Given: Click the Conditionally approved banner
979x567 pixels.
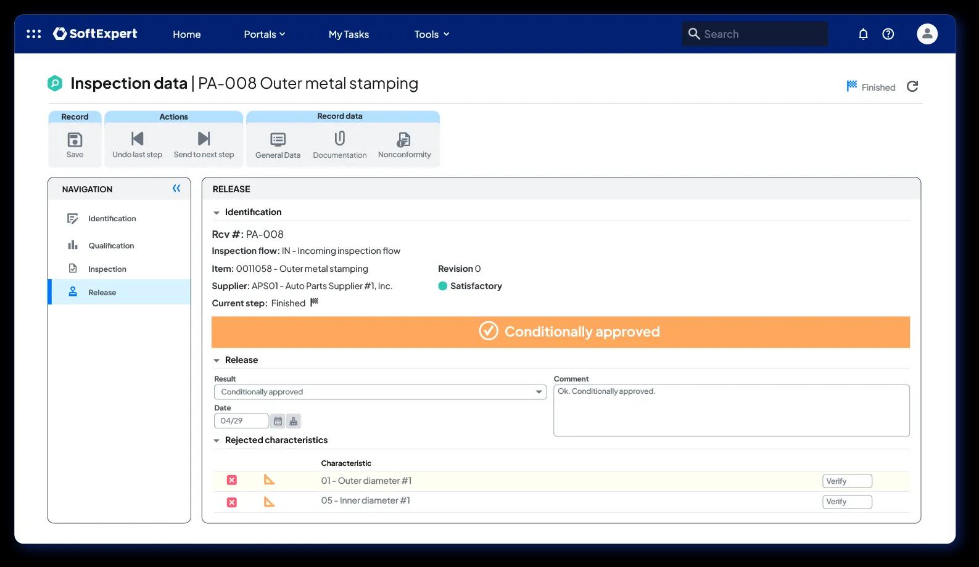Looking at the screenshot, I should pos(561,332).
